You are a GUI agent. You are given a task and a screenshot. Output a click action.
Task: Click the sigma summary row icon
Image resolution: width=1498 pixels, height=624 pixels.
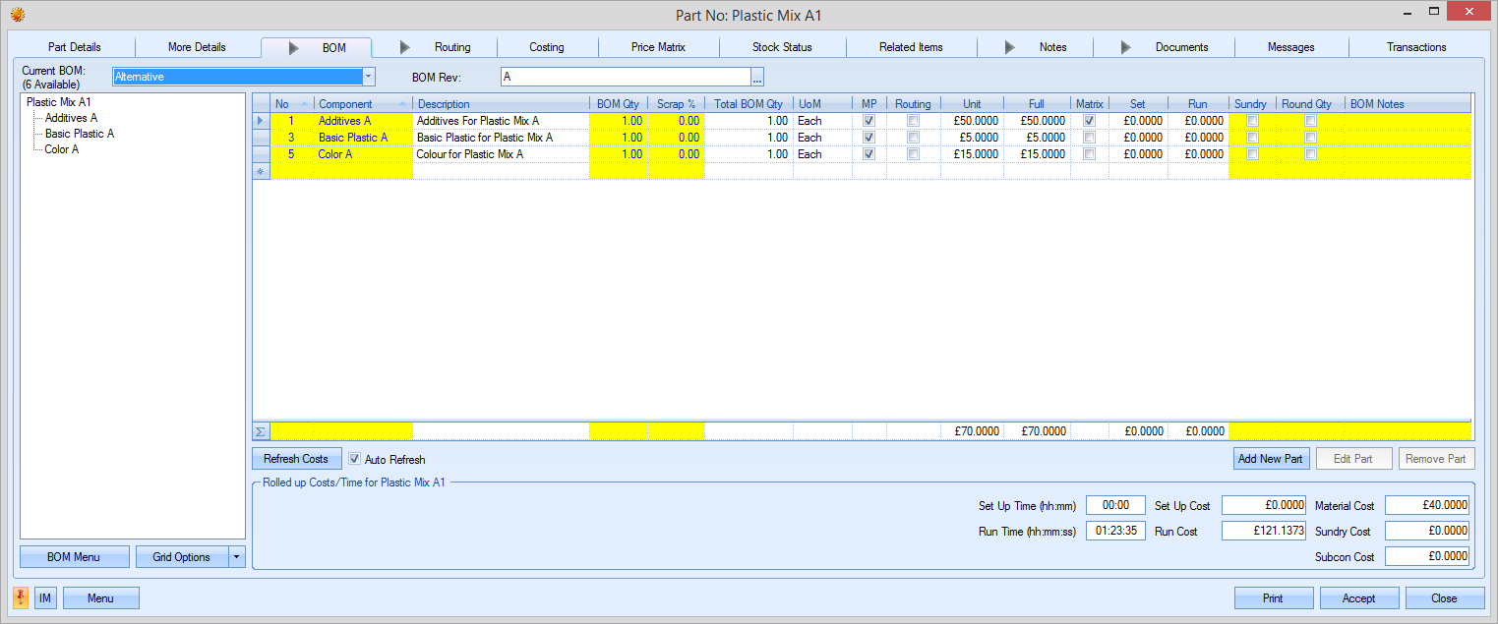pyautogui.click(x=261, y=431)
